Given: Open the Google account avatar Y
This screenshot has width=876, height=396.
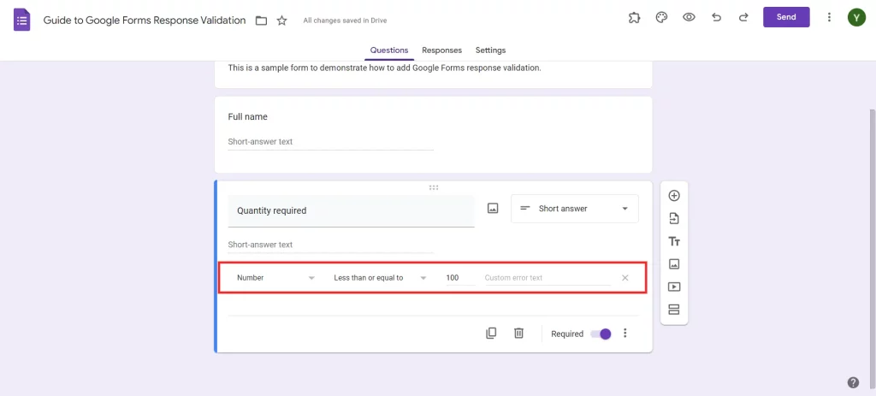Looking at the screenshot, I should [x=856, y=17].
